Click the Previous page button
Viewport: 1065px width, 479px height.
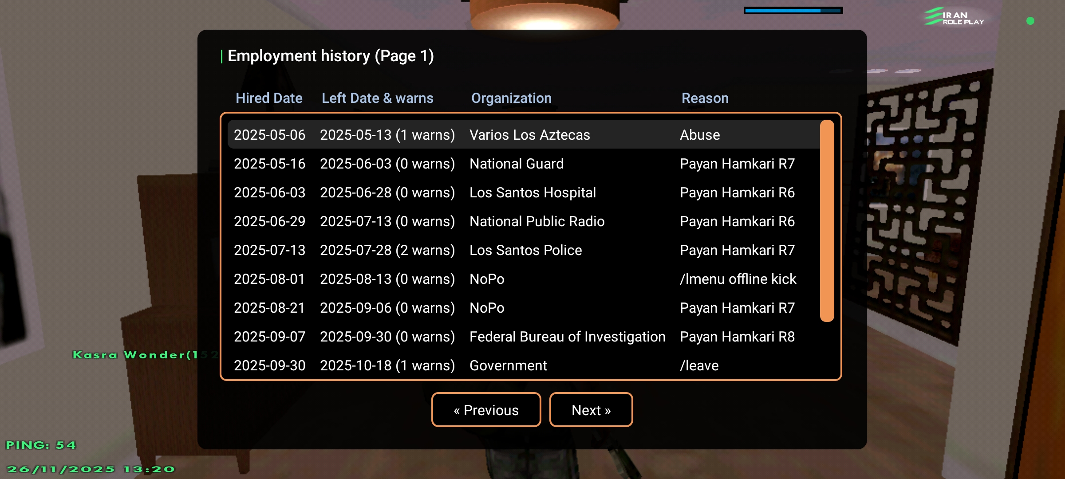pos(486,410)
